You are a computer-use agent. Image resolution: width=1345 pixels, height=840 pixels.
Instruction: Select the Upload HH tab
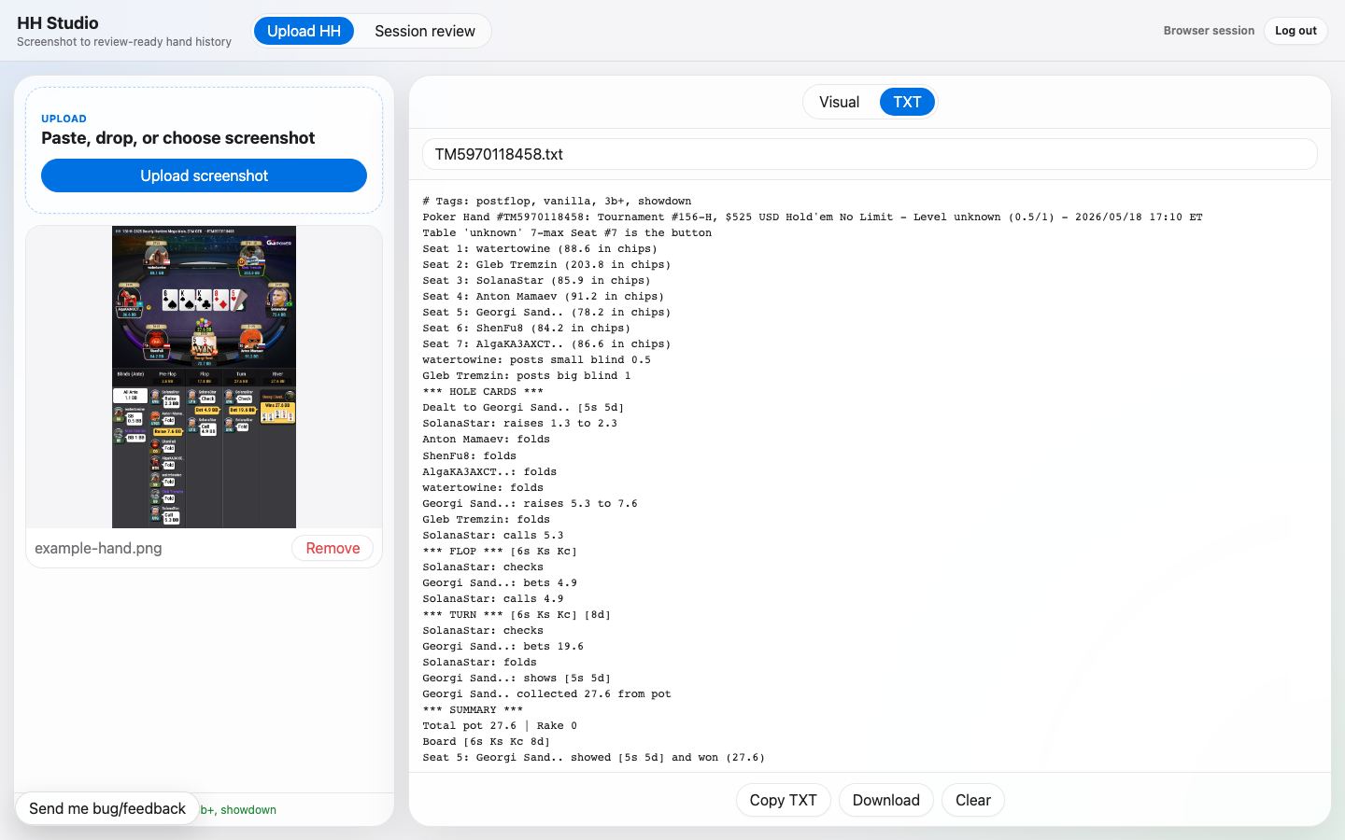click(x=304, y=31)
